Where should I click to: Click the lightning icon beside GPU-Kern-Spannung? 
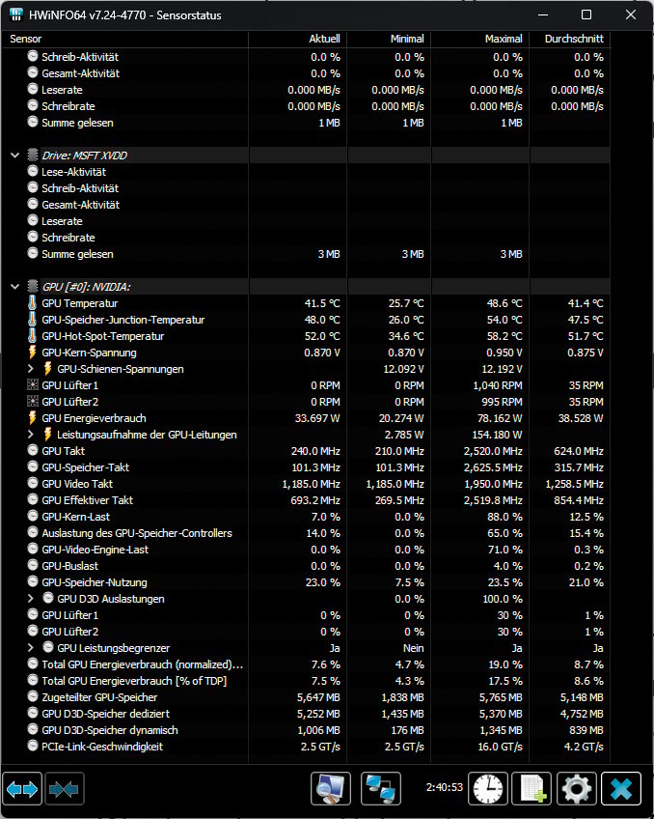(33, 353)
